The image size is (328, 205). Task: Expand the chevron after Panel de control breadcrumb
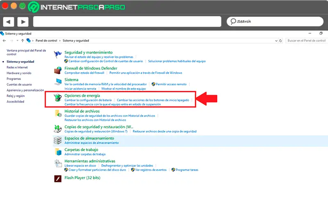pos(60,41)
